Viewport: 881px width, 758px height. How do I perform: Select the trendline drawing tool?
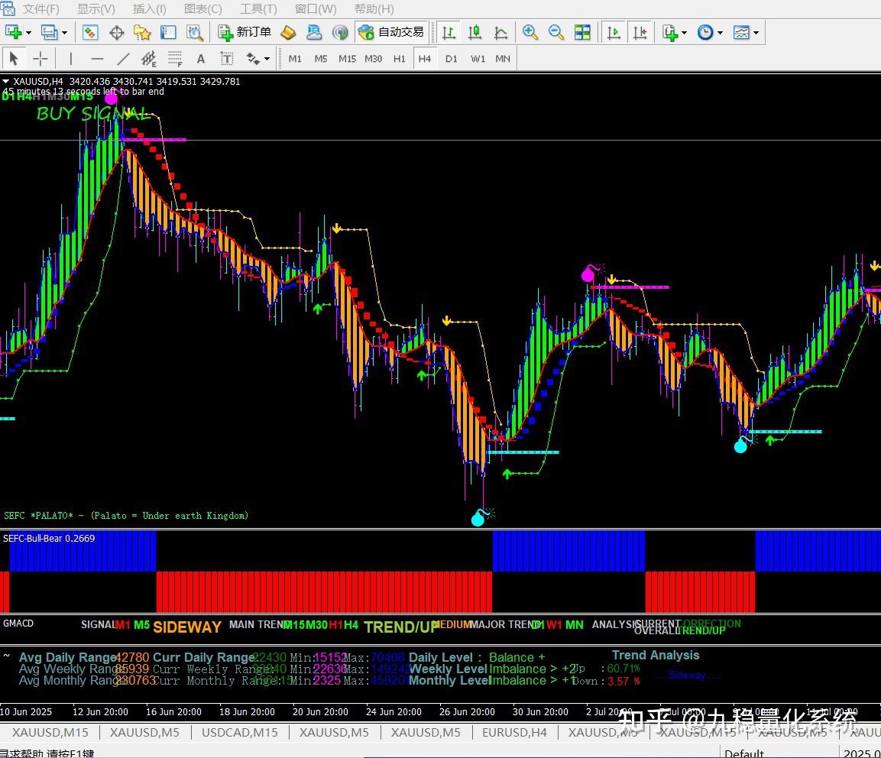coord(122,58)
